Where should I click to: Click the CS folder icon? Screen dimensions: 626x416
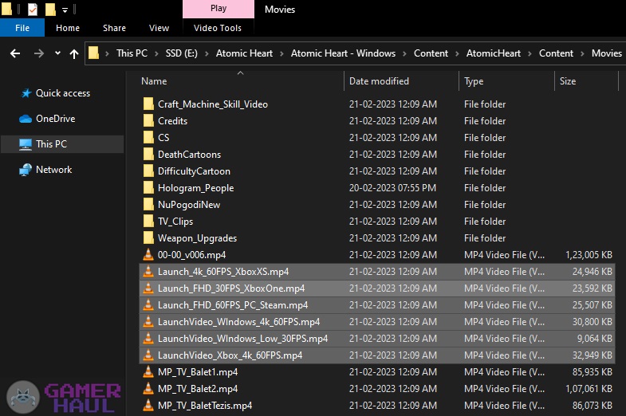click(148, 138)
